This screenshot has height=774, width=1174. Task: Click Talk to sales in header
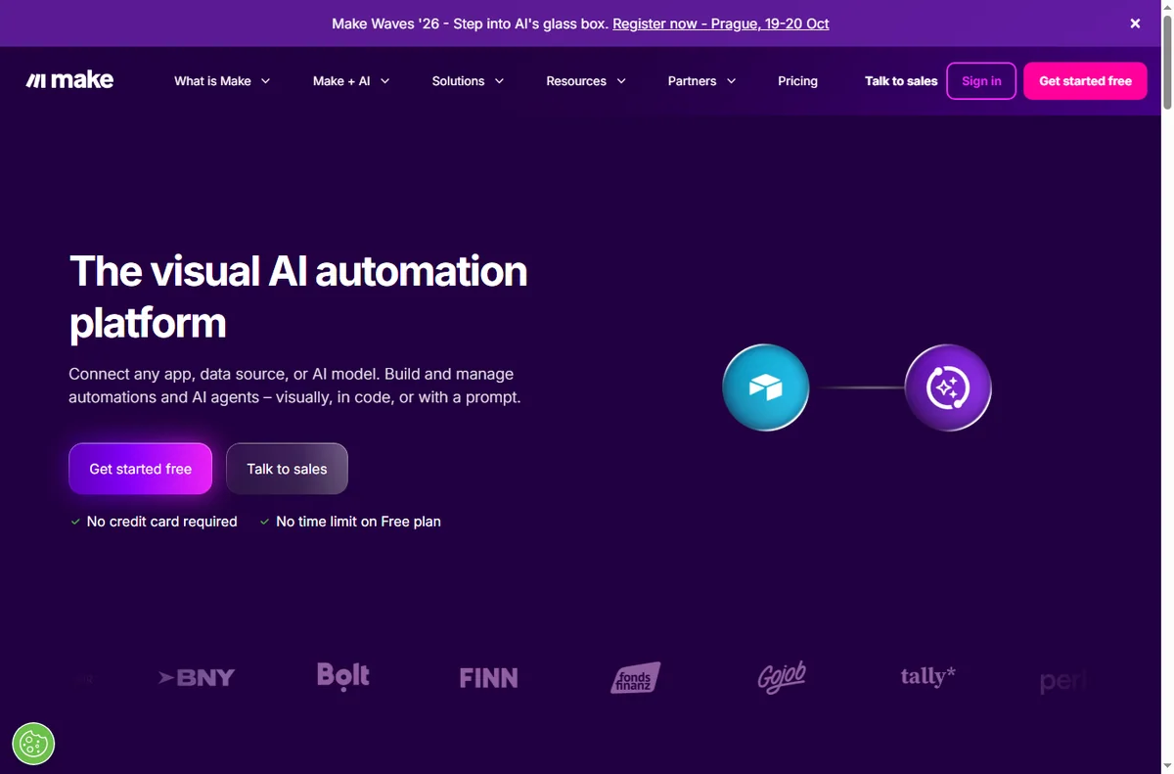tap(901, 81)
